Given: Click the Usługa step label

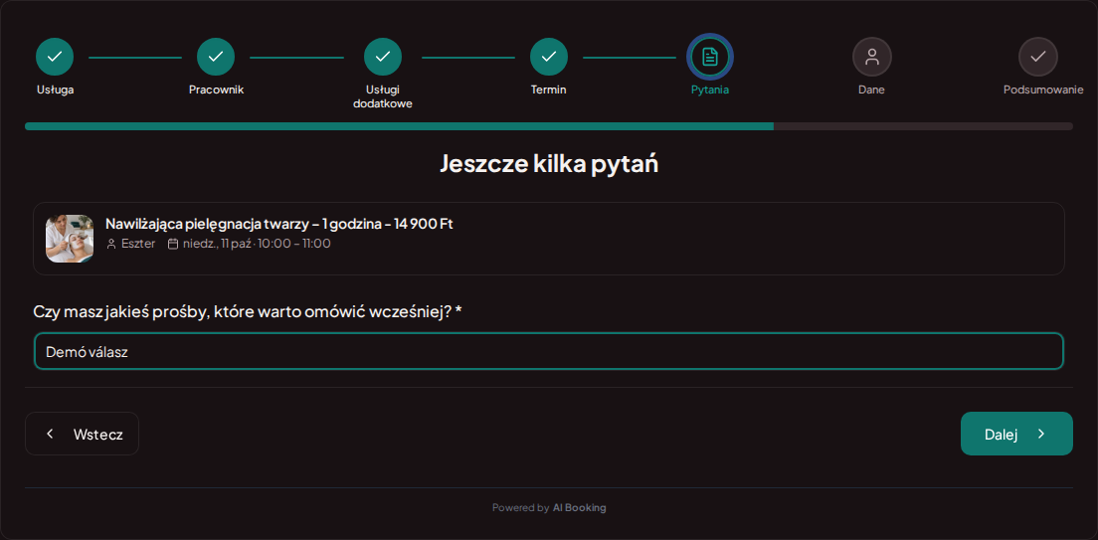Looking at the screenshot, I should pyautogui.click(x=56, y=90).
